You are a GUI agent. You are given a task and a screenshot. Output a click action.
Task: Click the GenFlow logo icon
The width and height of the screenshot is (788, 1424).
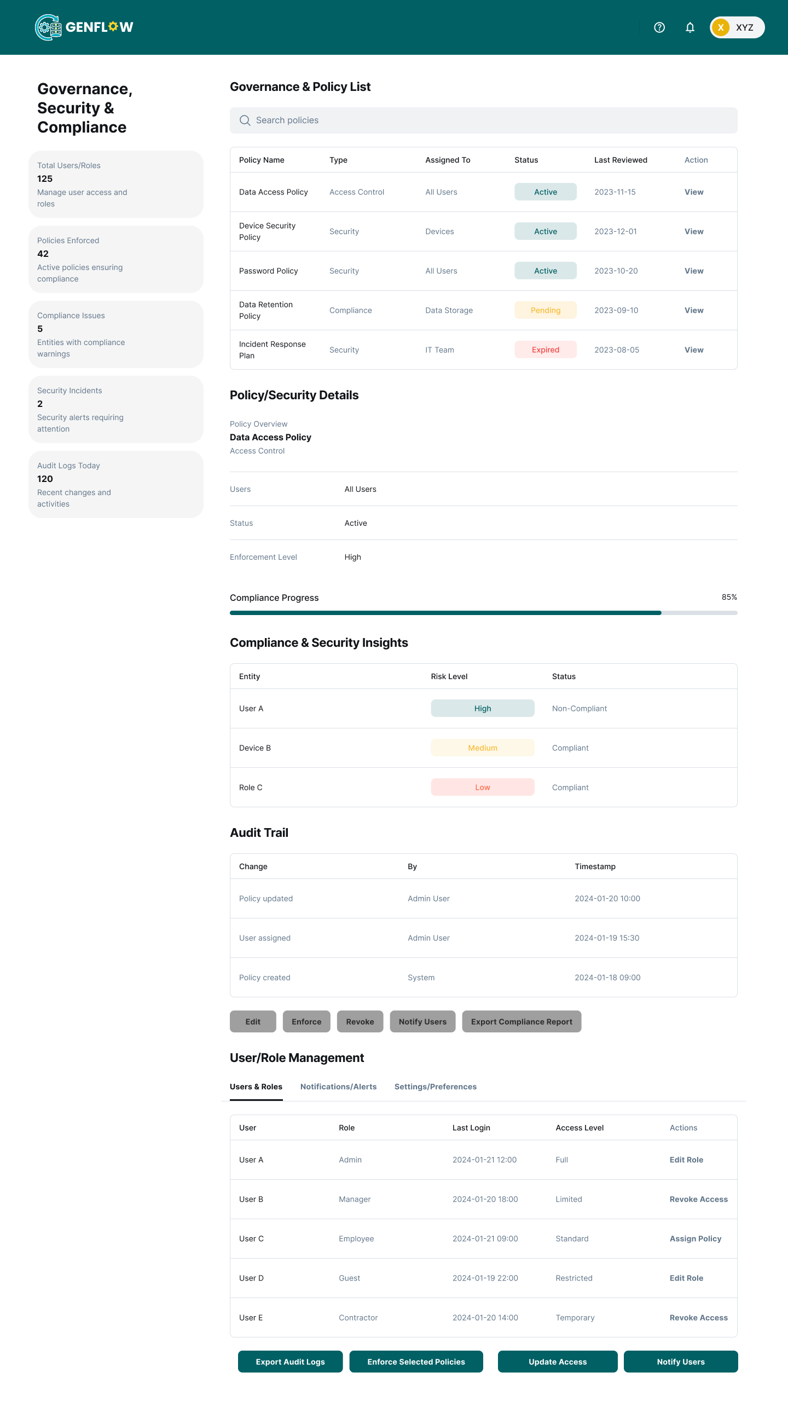click(48, 27)
